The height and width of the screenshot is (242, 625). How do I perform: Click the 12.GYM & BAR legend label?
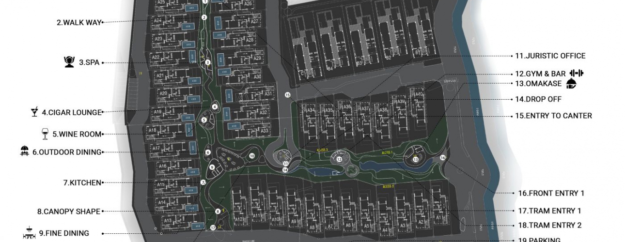click(540, 74)
